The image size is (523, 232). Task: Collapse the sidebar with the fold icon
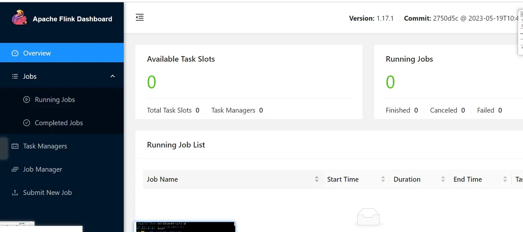(140, 17)
